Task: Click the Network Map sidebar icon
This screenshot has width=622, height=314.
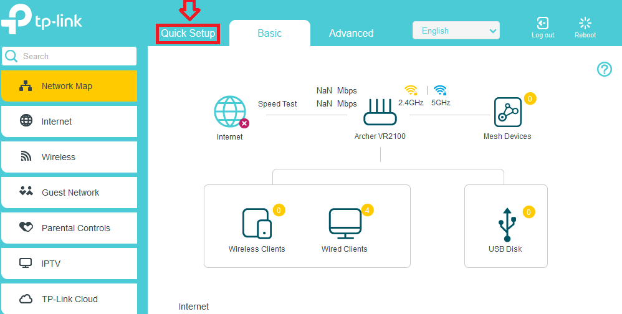Action: [x=26, y=85]
